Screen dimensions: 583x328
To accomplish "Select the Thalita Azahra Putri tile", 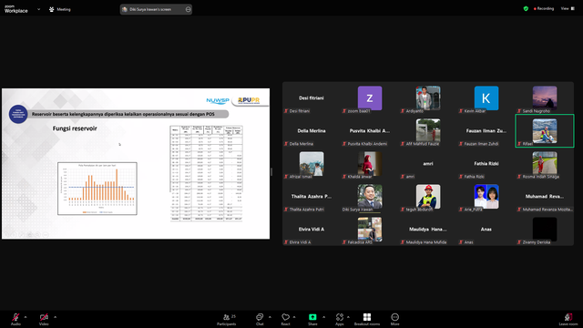I will point(312,197).
